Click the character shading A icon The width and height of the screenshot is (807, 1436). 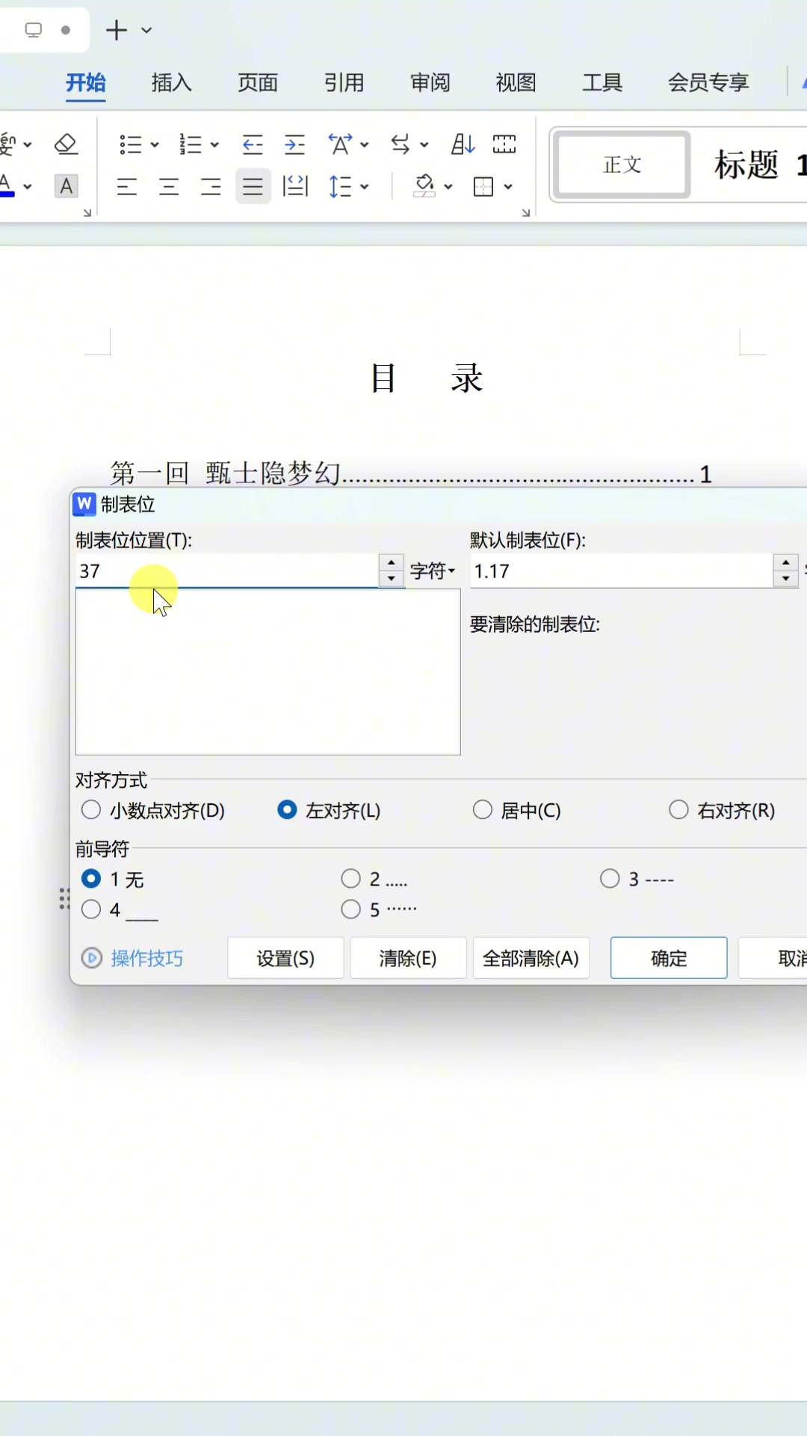point(67,186)
